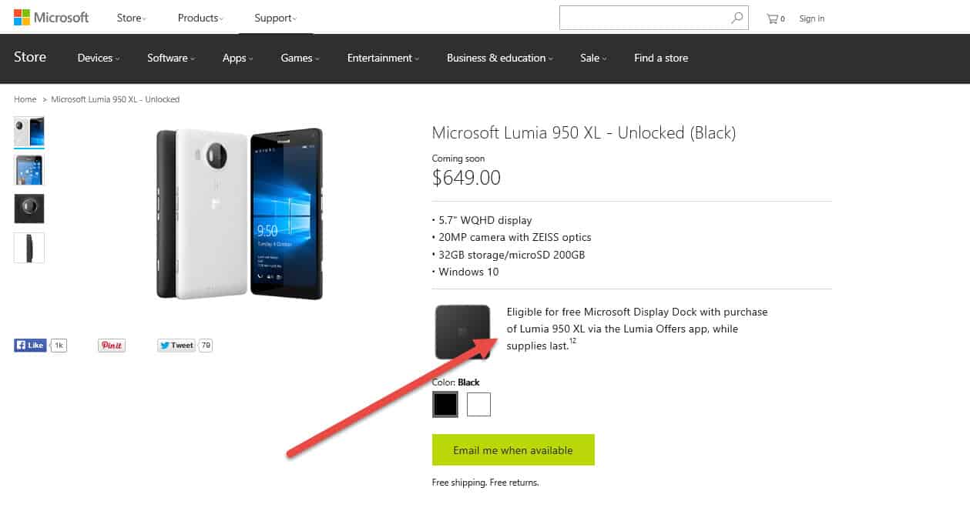Select the black color swatch
970x521 pixels.
tap(445, 404)
